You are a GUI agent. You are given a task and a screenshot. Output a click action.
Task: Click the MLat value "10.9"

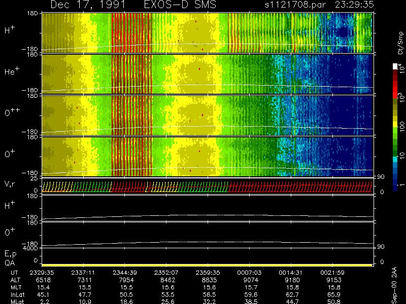pos(85,301)
